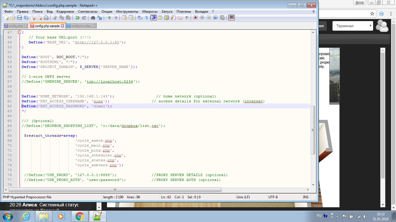Toggle Show All Characters pilcrow icon
This screenshot has width=396, height=222.
146,18
